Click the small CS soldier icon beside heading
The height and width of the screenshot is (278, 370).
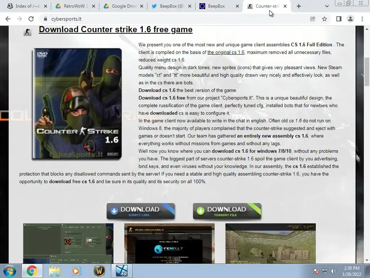click(27, 32)
